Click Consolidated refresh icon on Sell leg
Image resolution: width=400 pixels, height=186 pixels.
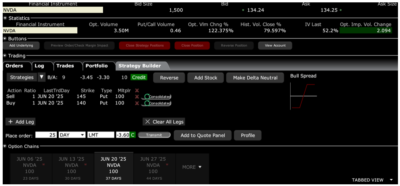tap(147, 97)
